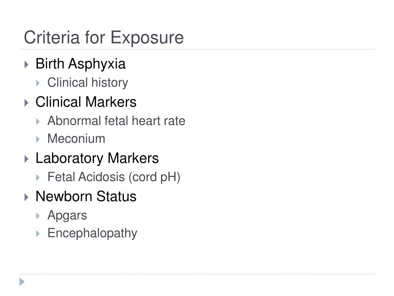
Task: Click the Abnormal fetal heart rate text
Action: pos(116,121)
